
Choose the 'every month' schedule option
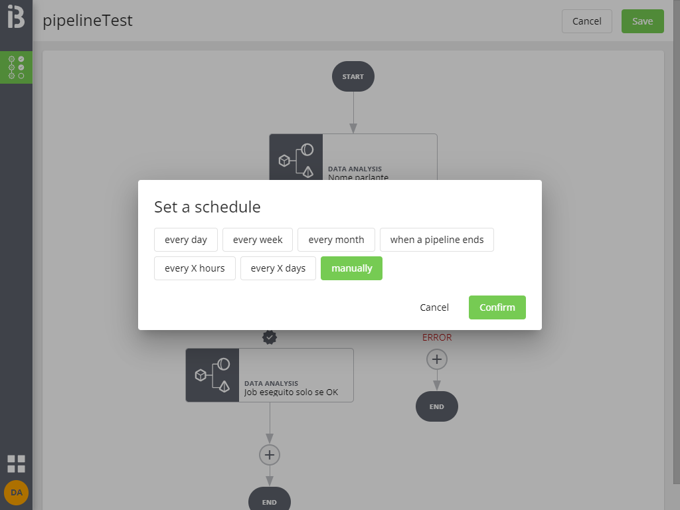pyautogui.click(x=336, y=240)
